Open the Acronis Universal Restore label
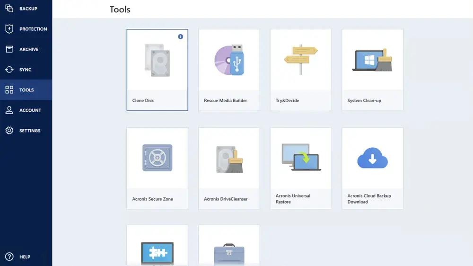 (293, 199)
